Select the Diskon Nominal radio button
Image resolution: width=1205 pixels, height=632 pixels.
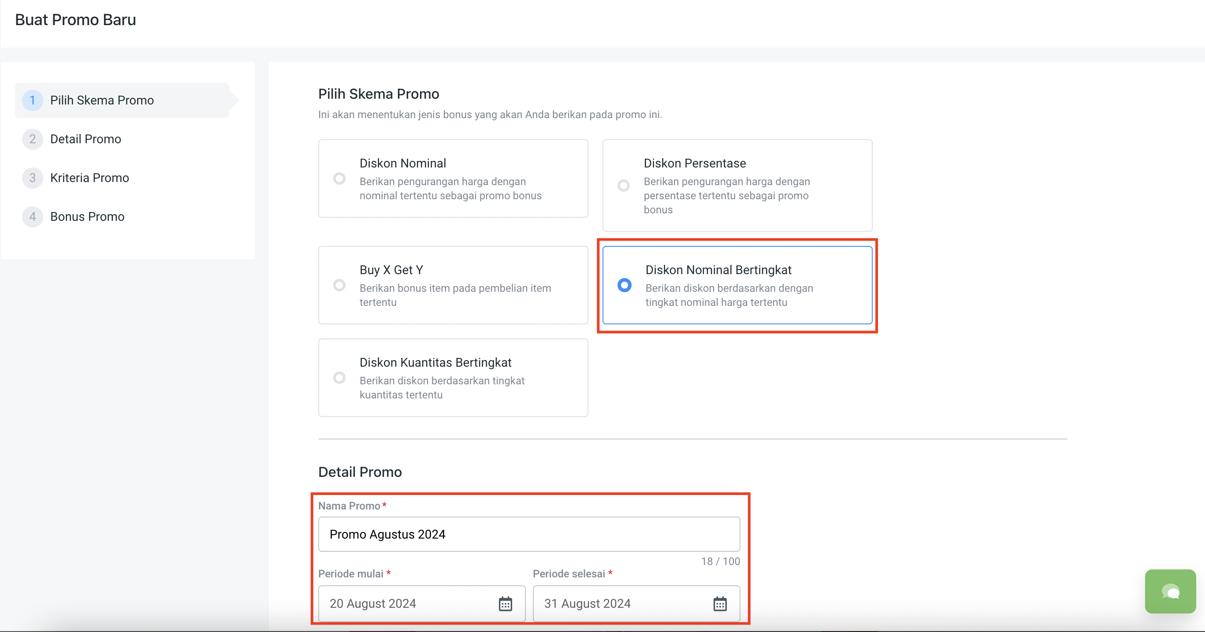click(x=339, y=178)
